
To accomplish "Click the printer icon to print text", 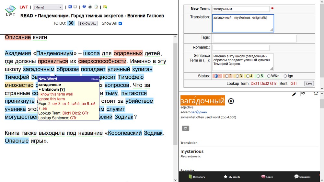I will click(x=90, y=7).
